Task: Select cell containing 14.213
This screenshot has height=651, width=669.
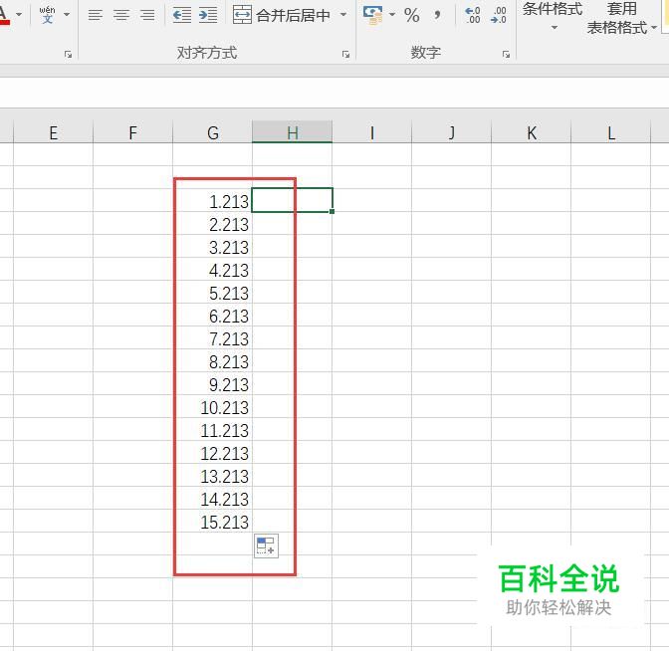Action: (x=212, y=499)
